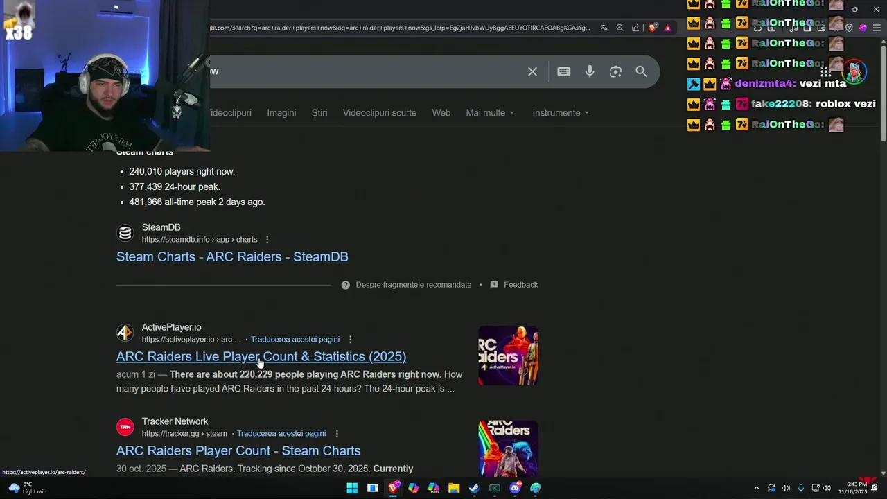
Task: Open the weather widget showing Light rain
Action: coord(26,488)
